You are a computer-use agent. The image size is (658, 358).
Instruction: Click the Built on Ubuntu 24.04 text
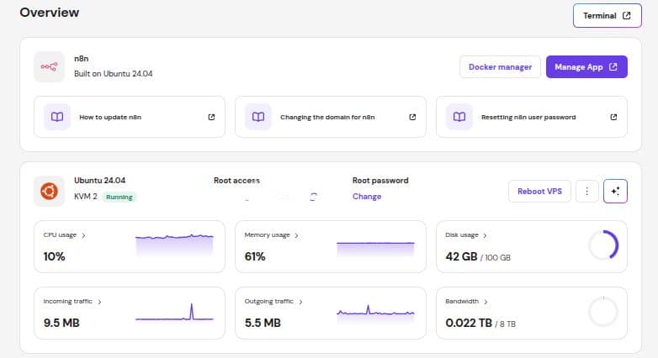(114, 74)
